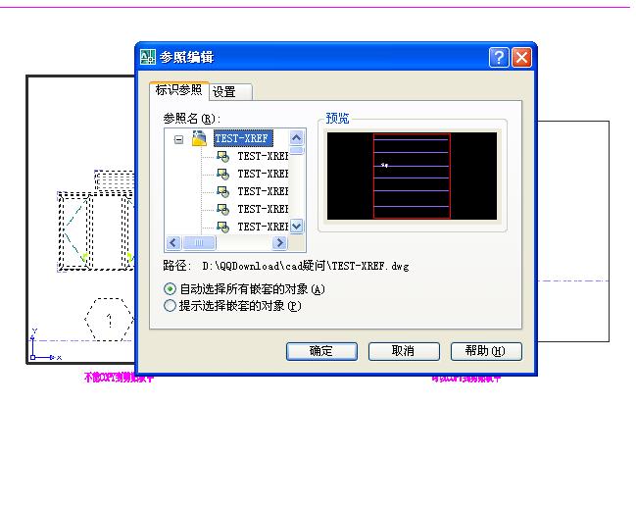Click the 预览 preview thumbnail image
Screen dimensions: 636x508
pyautogui.click(x=412, y=177)
